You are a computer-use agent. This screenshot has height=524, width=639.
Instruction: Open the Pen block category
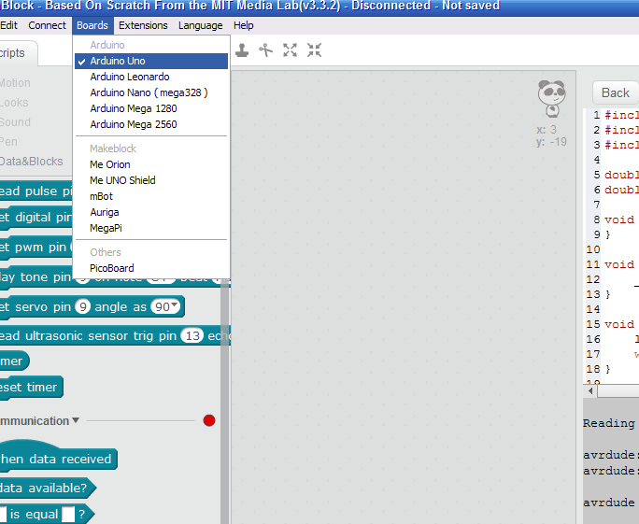tap(8, 142)
